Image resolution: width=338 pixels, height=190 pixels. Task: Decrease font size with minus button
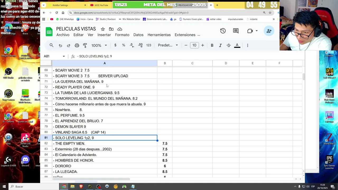186,45
